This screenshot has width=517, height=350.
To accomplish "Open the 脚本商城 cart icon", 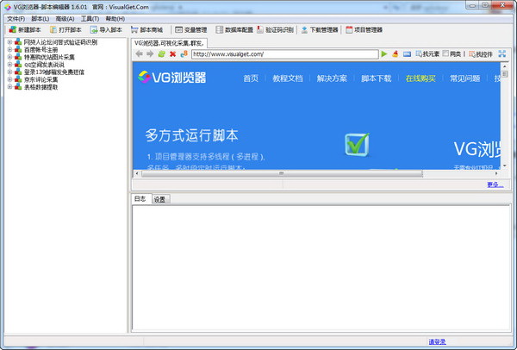I will coord(134,29).
